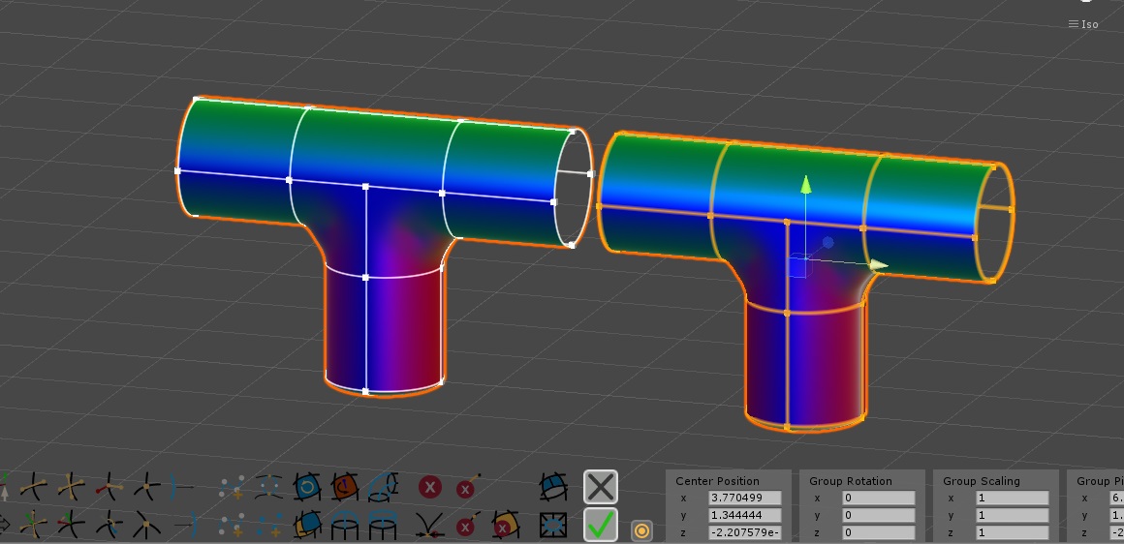Select the blue curved pipe elbow icon
This screenshot has width=1124, height=544.
(383, 488)
